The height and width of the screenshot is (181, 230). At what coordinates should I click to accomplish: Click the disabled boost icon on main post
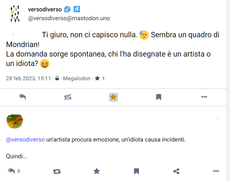click(68, 97)
